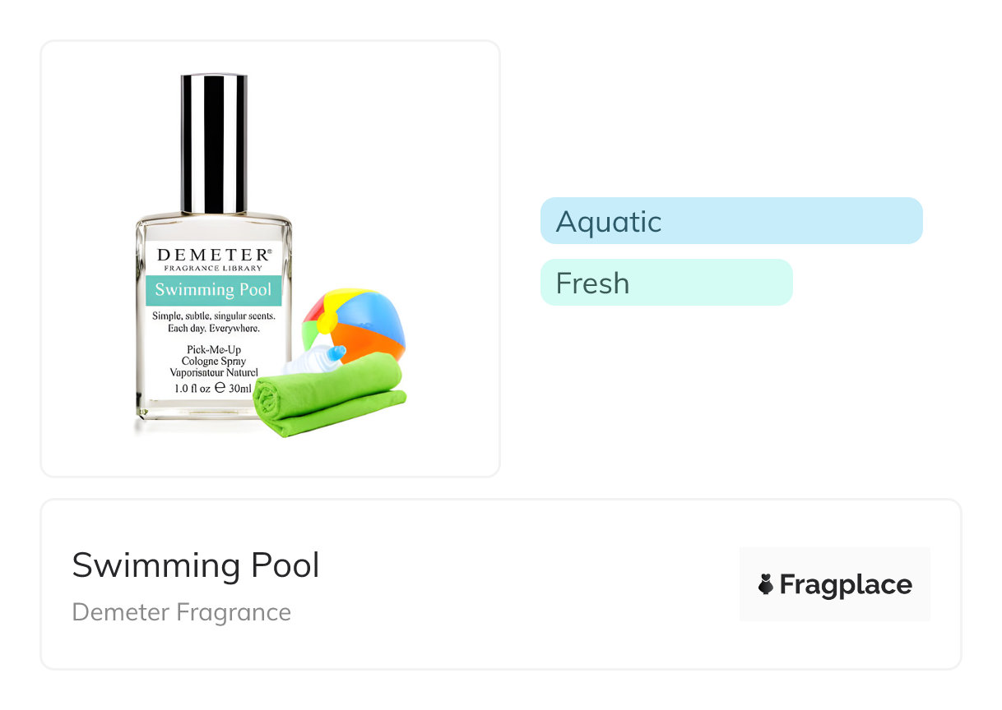Click the colorful beach ball
Image resolution: width=1002 pixels, height=710 pixels.
pyautogui.click(x=362, y=319)
